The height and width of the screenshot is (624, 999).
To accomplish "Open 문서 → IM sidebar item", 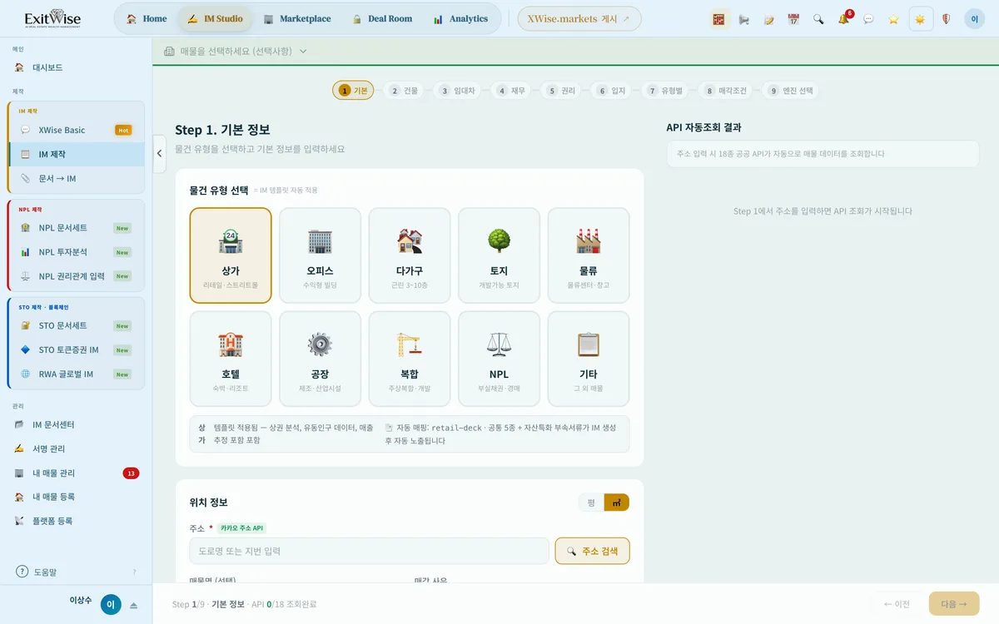I will [x=77, y=178].
